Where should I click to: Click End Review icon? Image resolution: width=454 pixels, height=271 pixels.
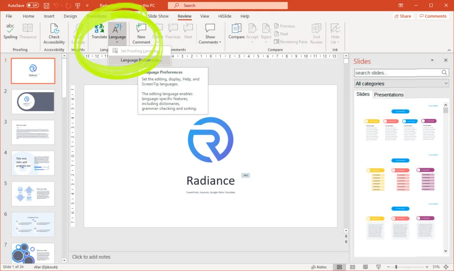pos(316,29)
